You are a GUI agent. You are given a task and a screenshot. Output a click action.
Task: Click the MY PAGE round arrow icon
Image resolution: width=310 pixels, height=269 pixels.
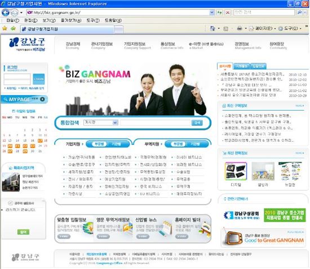click(42, 99)
